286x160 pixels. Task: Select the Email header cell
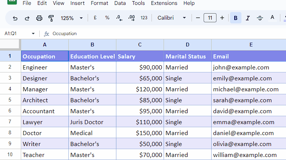tap(249, 56)
